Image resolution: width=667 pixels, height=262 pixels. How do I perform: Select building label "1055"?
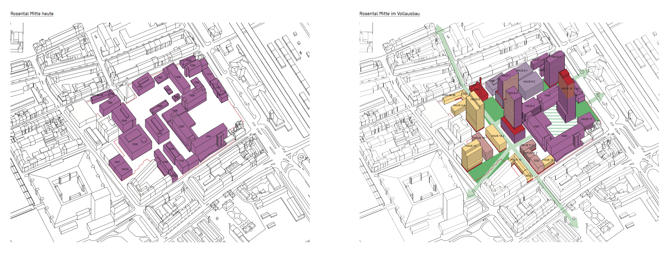(x=135, y=144)
